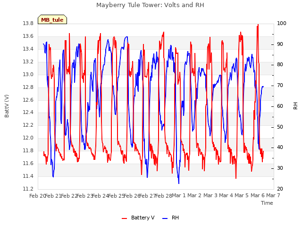Click the 60 RH axis value

point(280,106)
